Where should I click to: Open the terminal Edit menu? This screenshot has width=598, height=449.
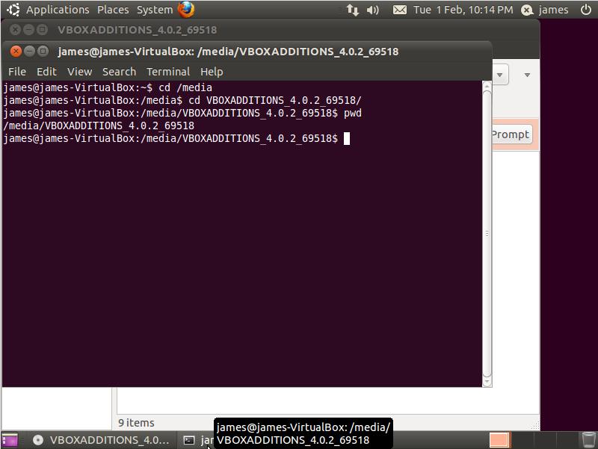46,72
